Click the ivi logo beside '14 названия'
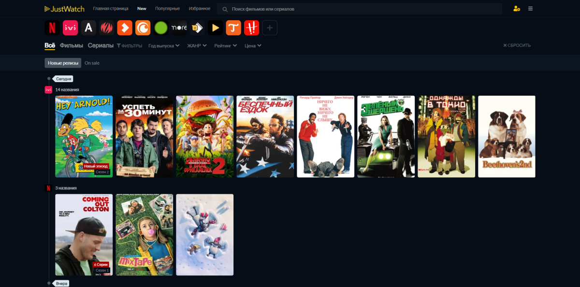The height and width of the screenshot is (287, 580). pos(48,89)
